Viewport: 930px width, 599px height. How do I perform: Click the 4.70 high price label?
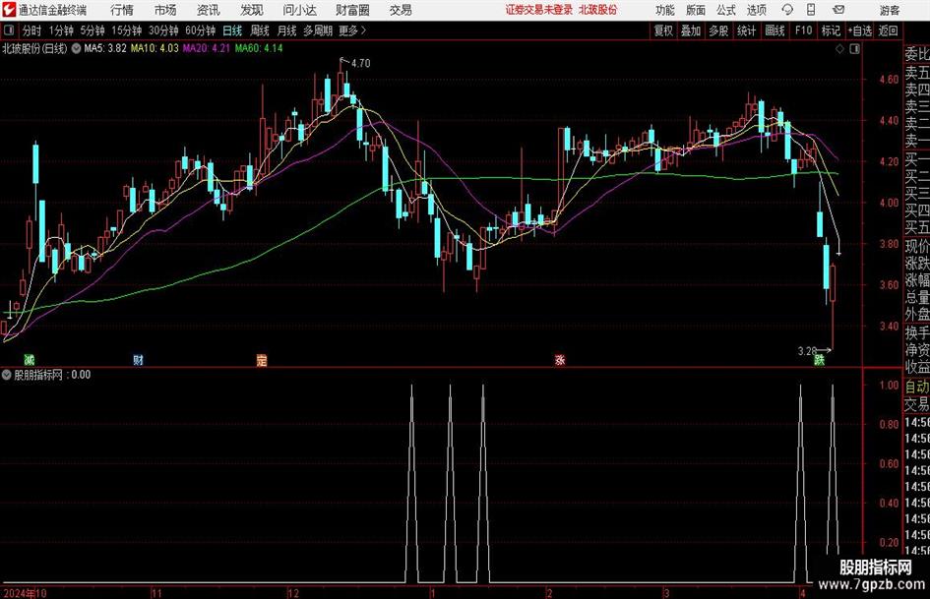click(360, 63)
